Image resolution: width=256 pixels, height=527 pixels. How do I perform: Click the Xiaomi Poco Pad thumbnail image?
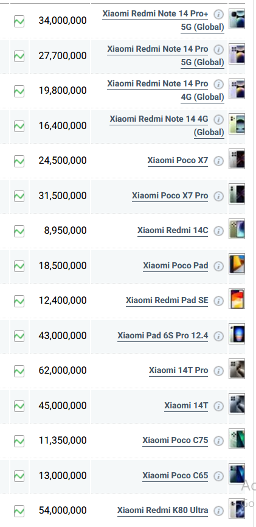point(237,264)
